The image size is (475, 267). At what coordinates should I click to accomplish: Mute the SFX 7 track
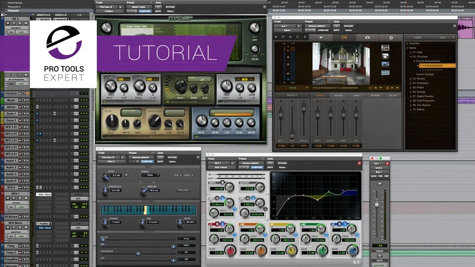coord(25,198)
